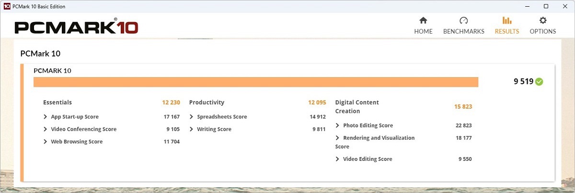This screenshot has width=575, height=193.
Task: Click the Photo Editing Score label
Action: (x=368, y=125)
